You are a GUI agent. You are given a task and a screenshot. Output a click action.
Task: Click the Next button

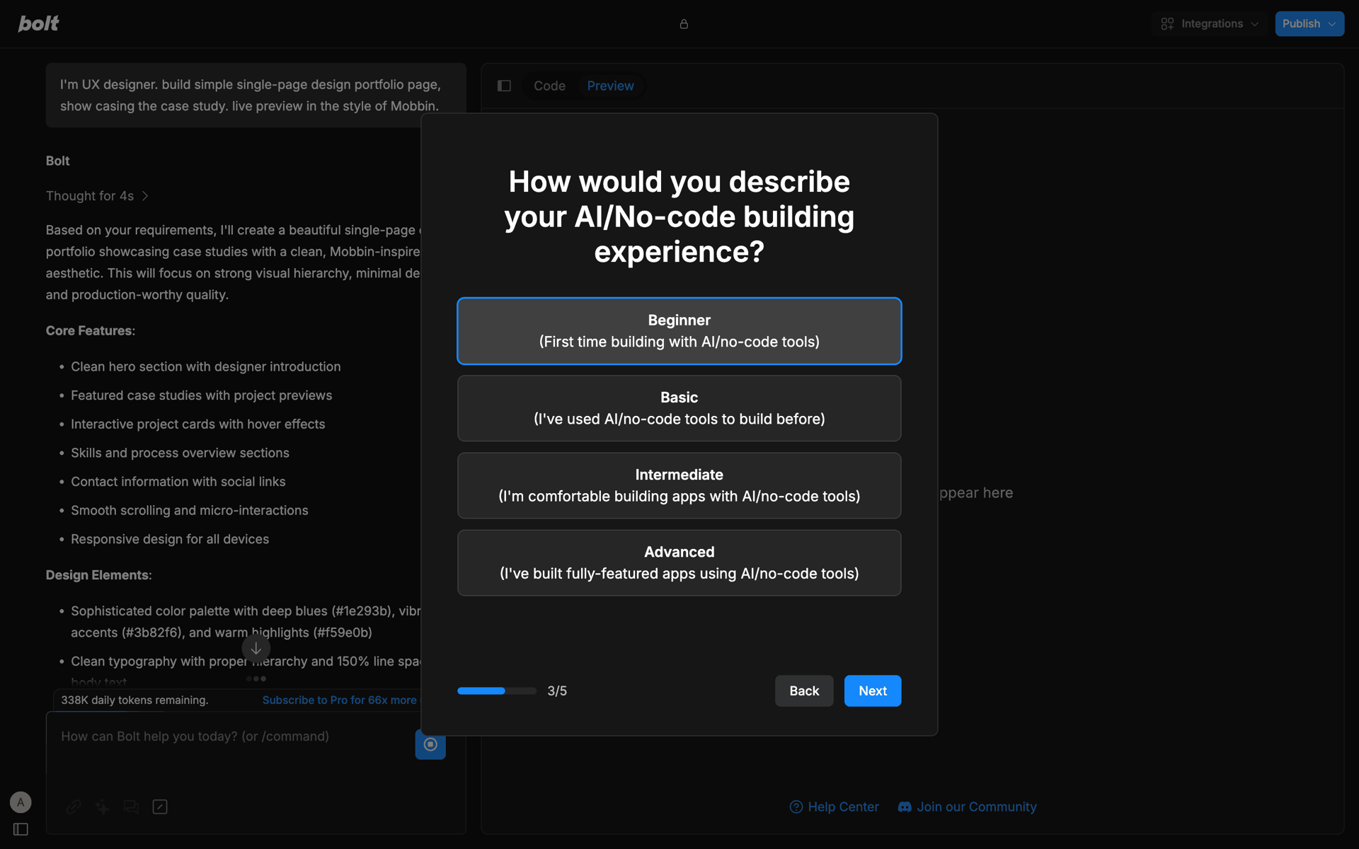pos(873,691)
